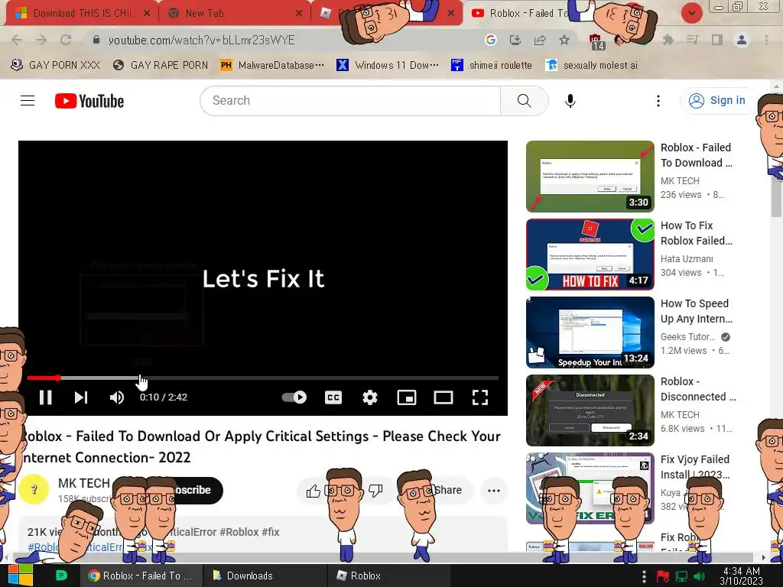Open the Chrome profile avatar
The height and width of the screenshot is (587, 783).
(742, 40)
